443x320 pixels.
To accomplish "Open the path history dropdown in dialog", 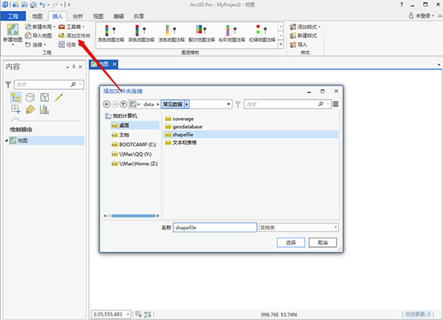I will 228,105.
